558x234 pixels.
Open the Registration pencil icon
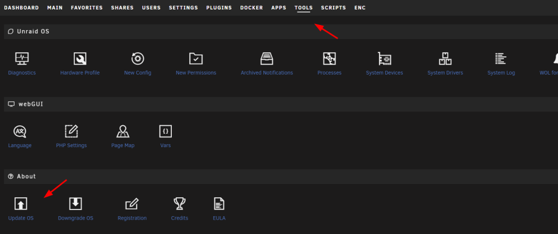[x=132, y=204]
